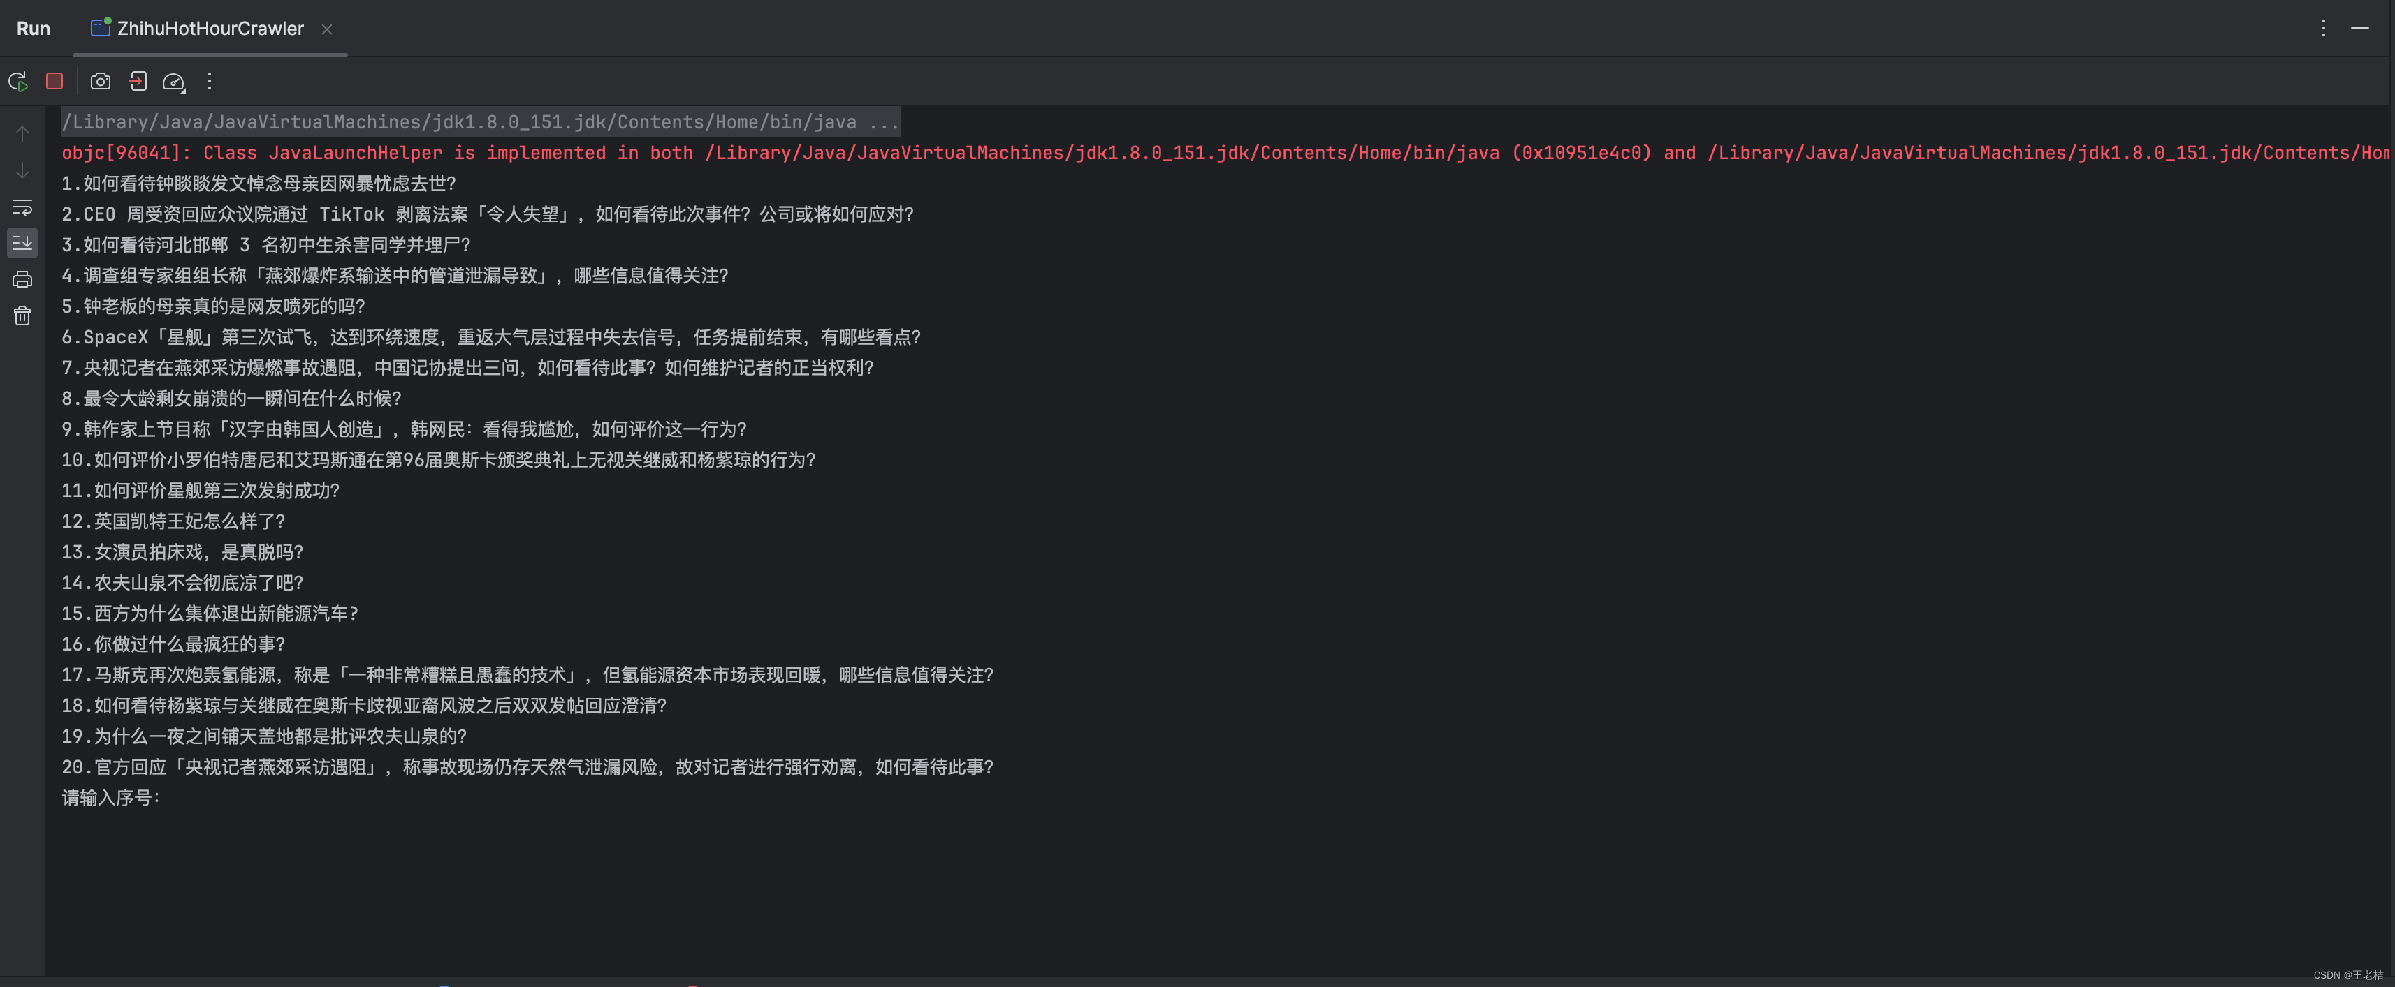
Task: Clear all console output with trash icon
Action: [22, 316]
